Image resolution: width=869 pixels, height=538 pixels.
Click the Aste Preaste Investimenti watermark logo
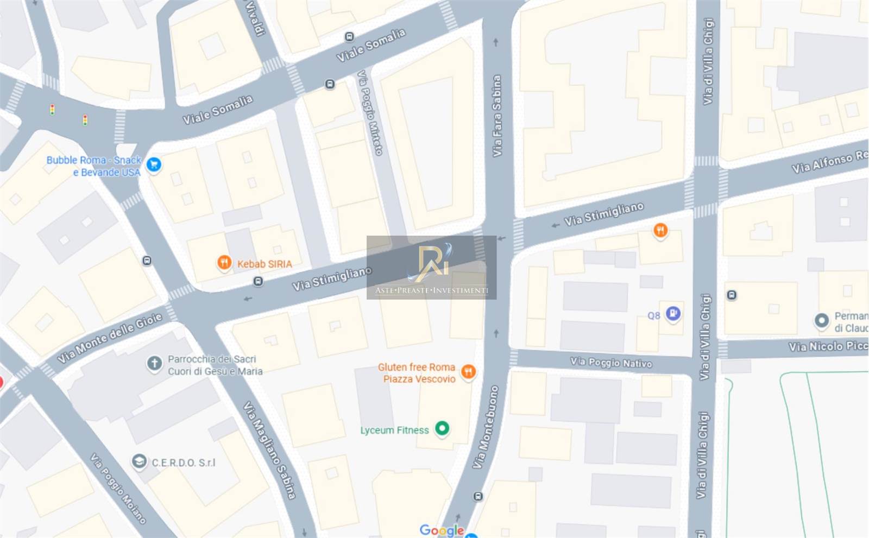coord(432,268)
